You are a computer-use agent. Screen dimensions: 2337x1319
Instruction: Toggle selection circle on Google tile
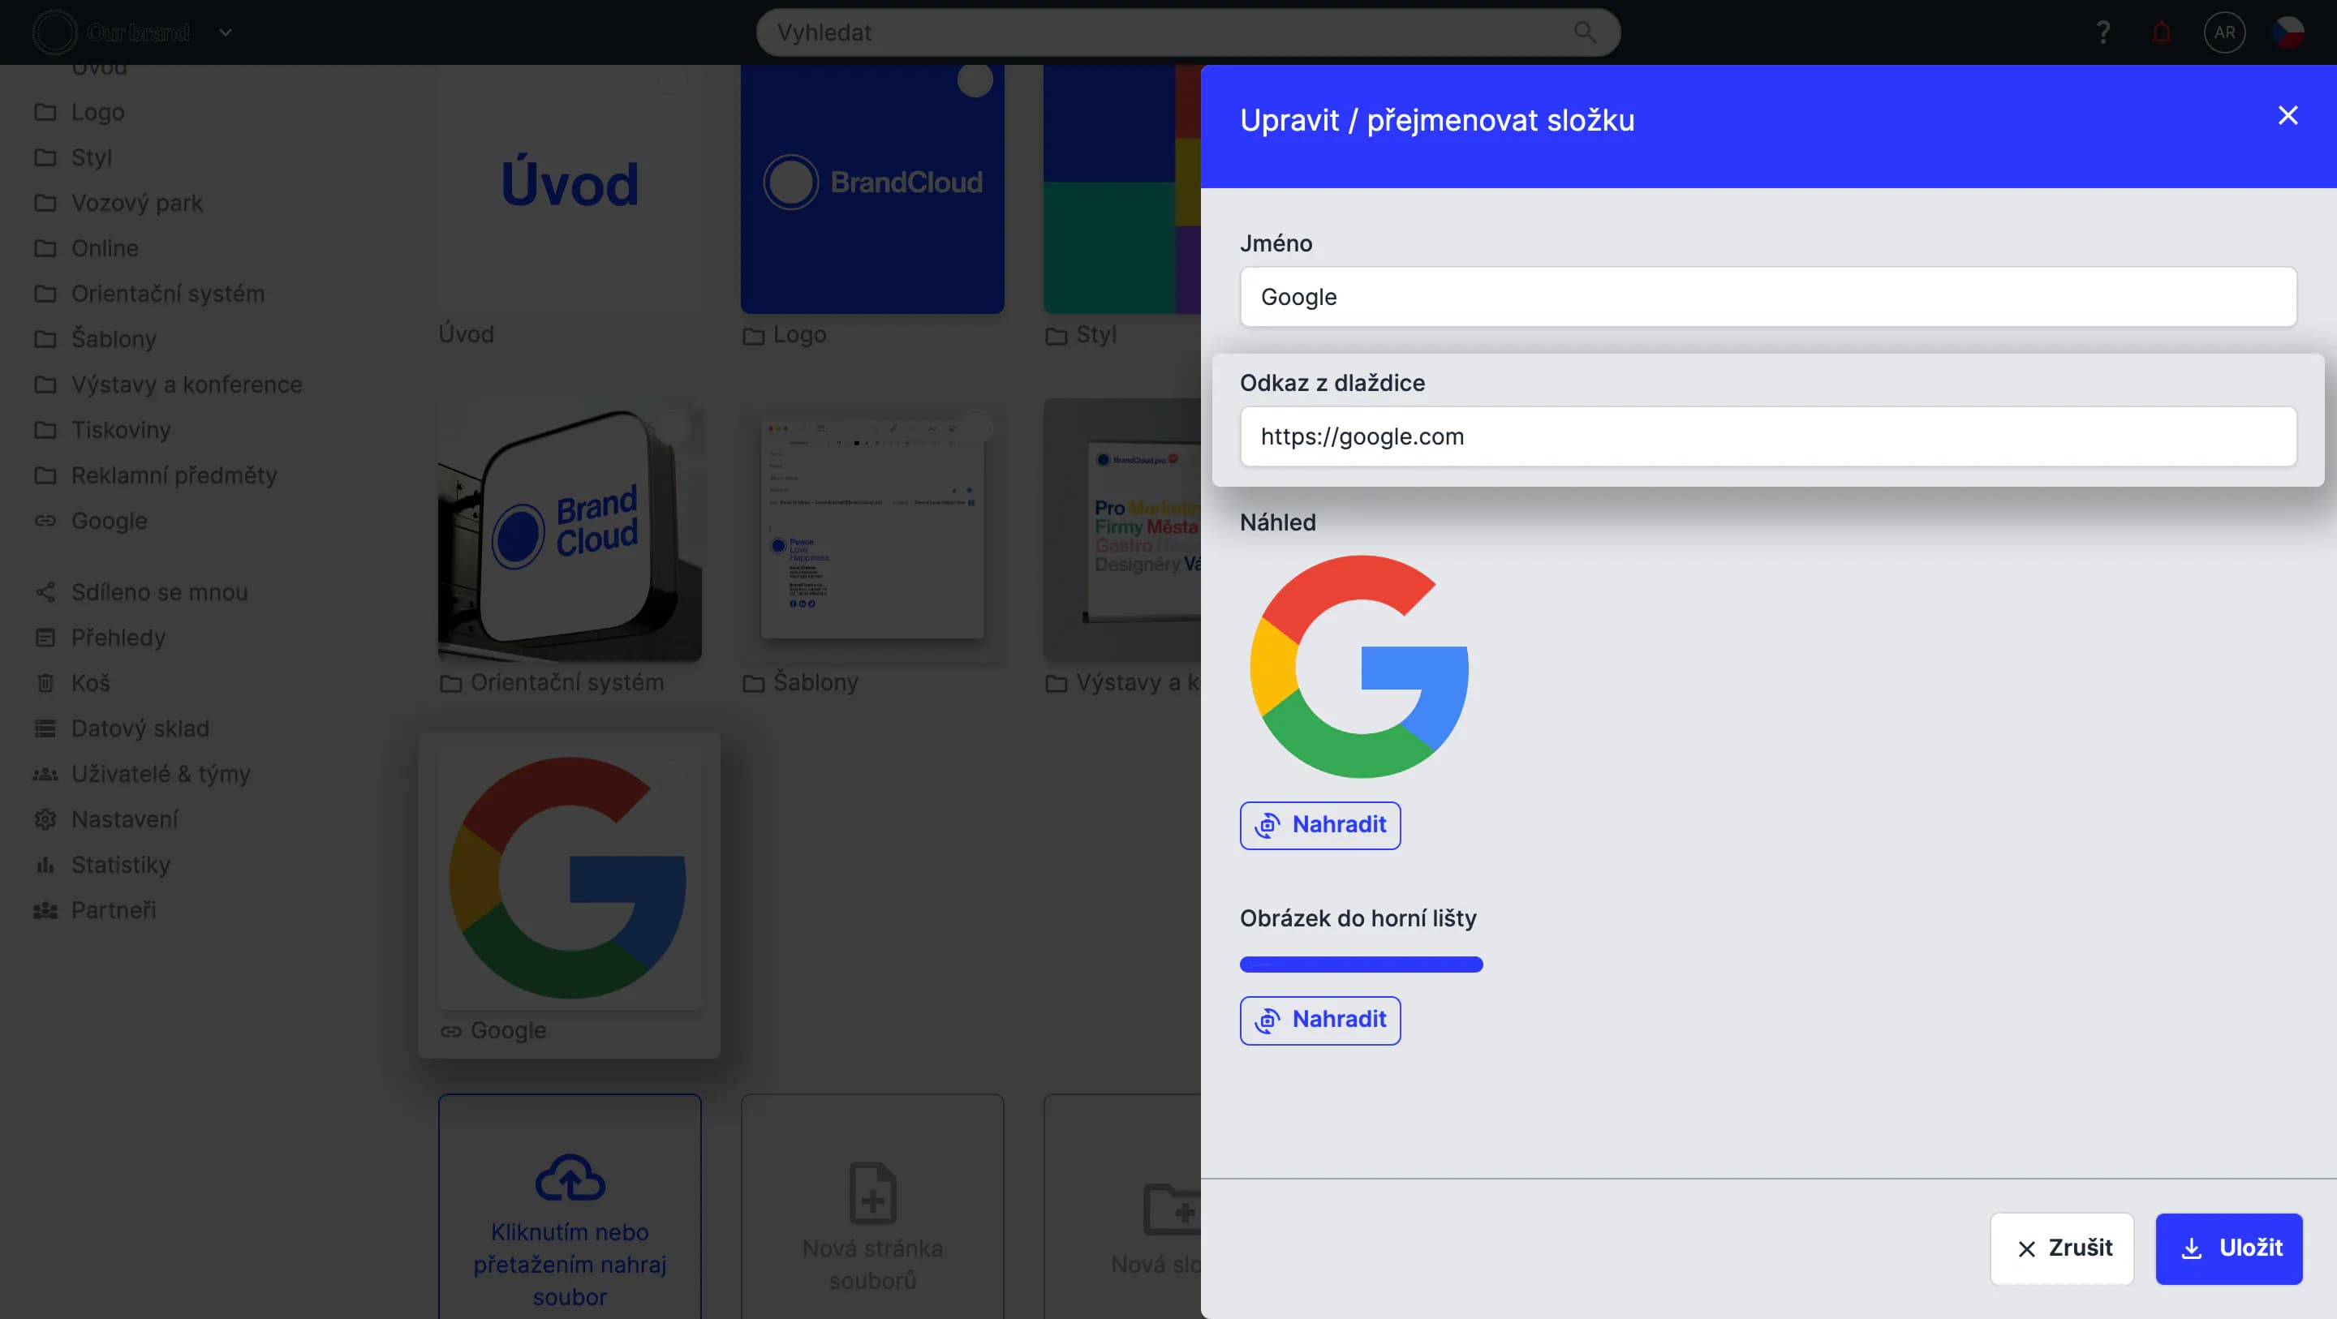pos(671,776)
